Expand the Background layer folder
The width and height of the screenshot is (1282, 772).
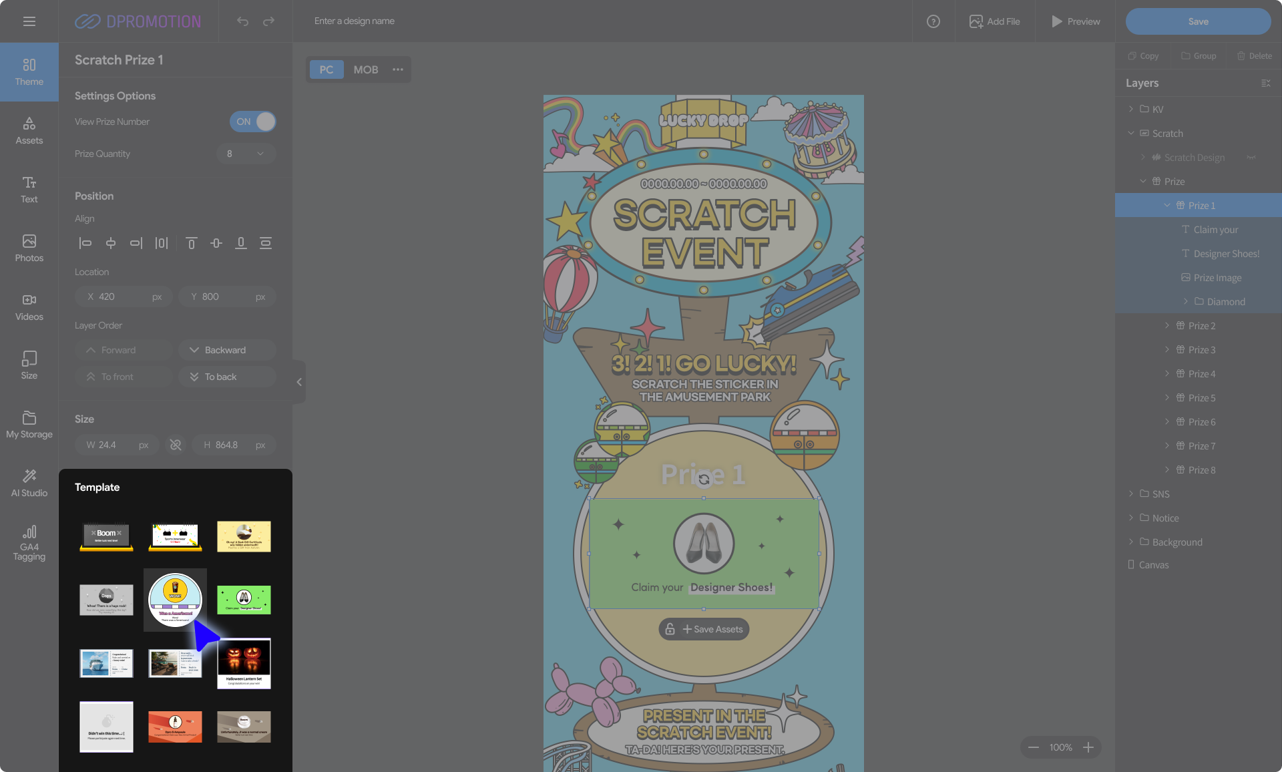(x=1130, y=542)
